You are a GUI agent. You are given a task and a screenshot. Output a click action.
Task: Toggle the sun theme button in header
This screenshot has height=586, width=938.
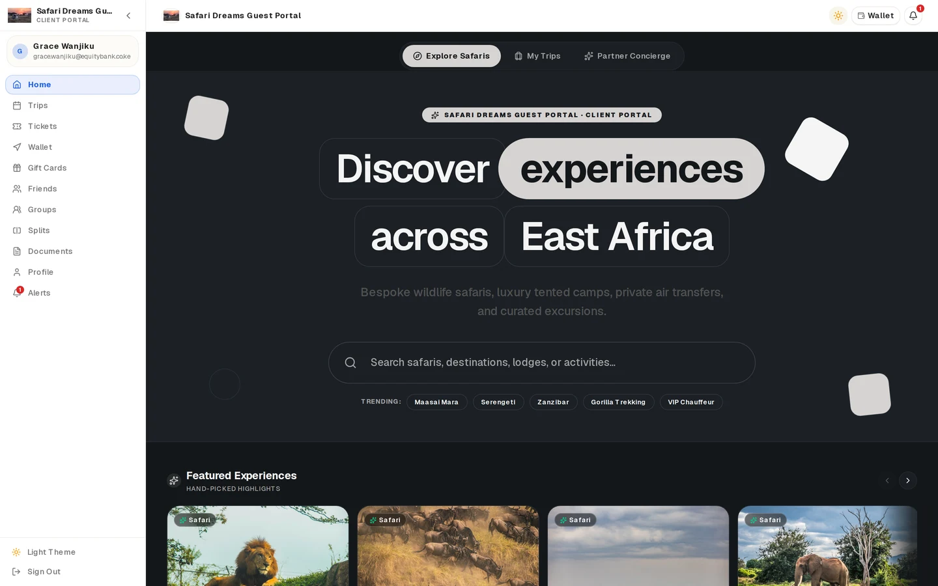tap(838, 16)
